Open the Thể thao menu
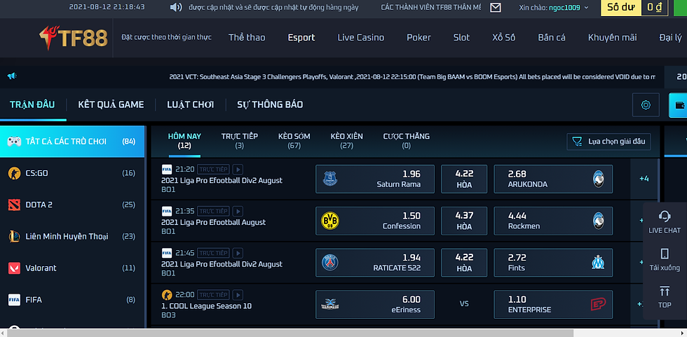 pos(247,38)
